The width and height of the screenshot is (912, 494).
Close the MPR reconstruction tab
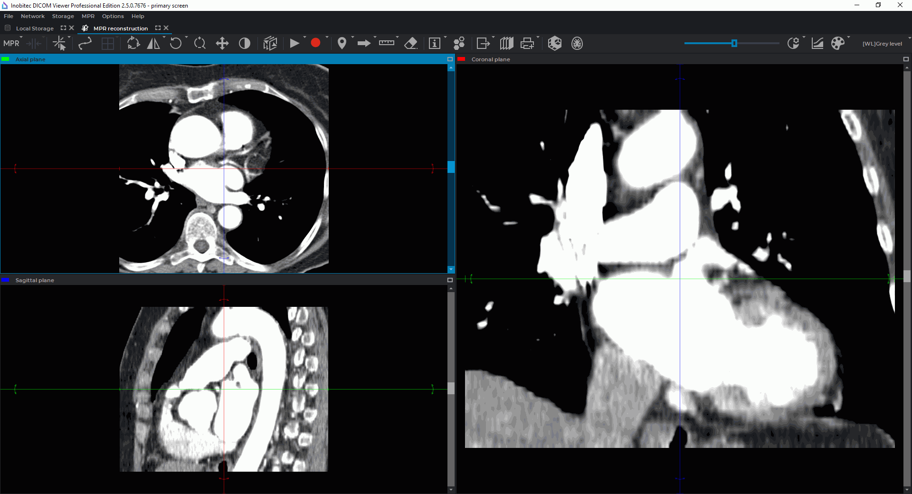click(166, 28)
